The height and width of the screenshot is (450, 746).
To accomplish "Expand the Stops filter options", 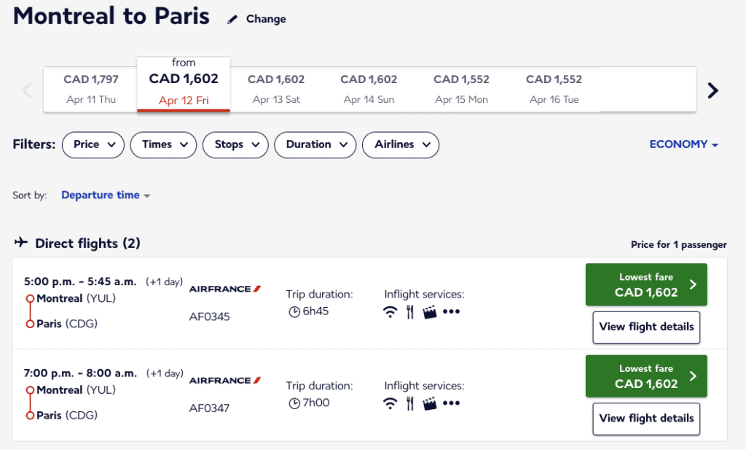I will (235, 144).
